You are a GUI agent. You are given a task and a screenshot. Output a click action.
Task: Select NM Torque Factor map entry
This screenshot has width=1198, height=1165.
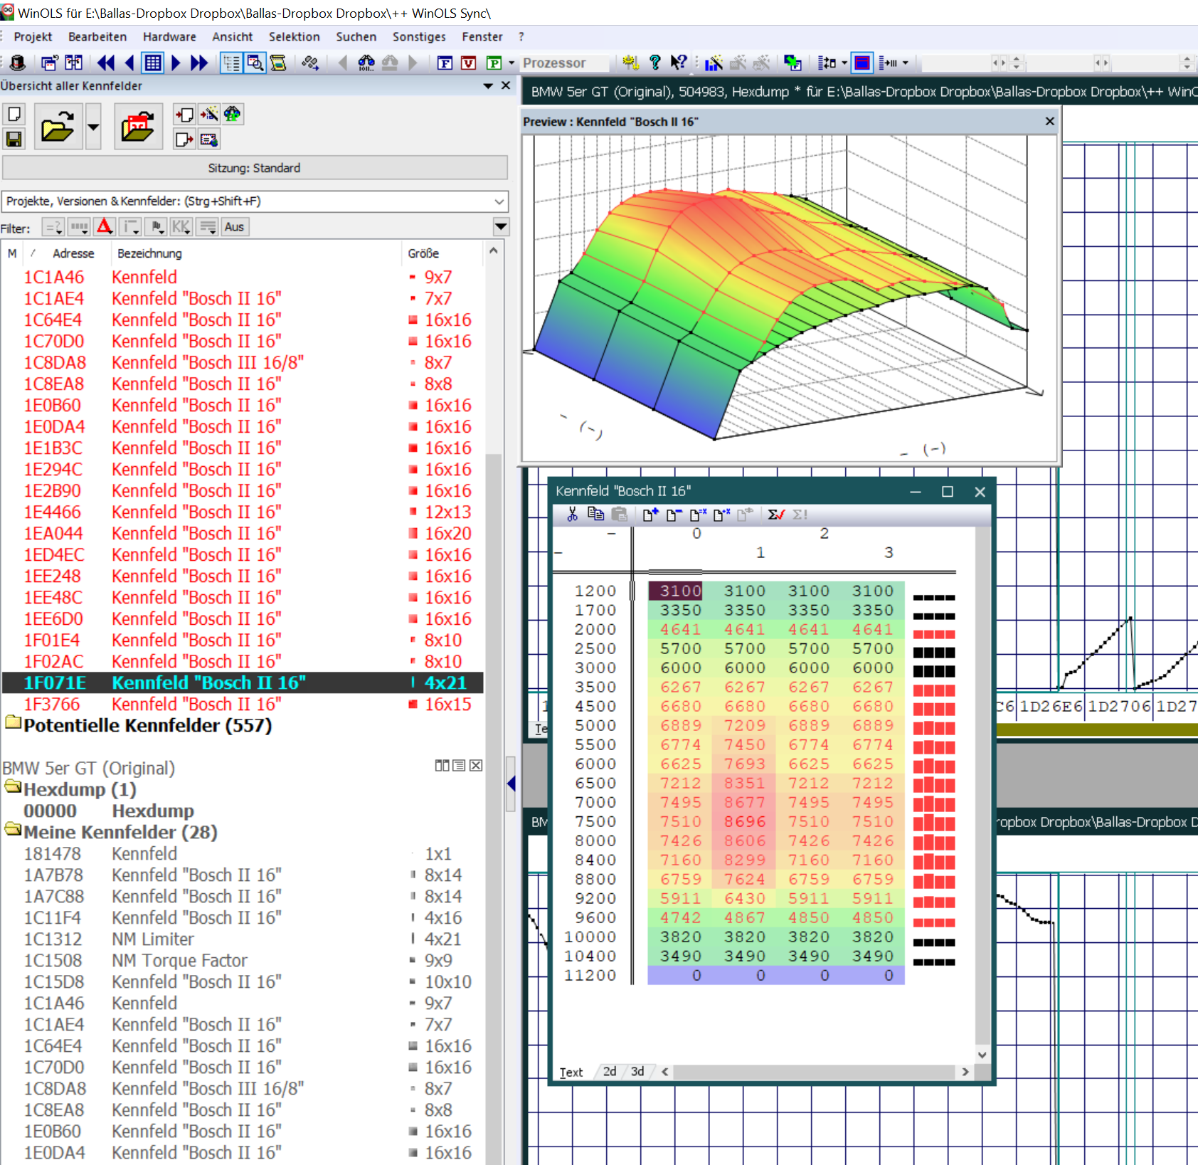tap(179, 961)
